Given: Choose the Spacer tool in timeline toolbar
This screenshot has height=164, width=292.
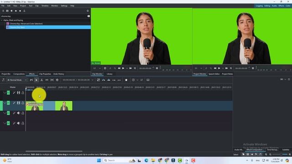Looking at the screenshot, I should click(x=47, y=80).
